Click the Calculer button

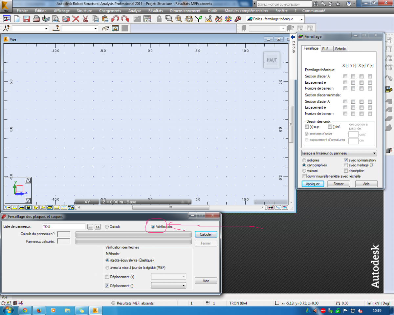pyautogui.click(x=206, y=234)
